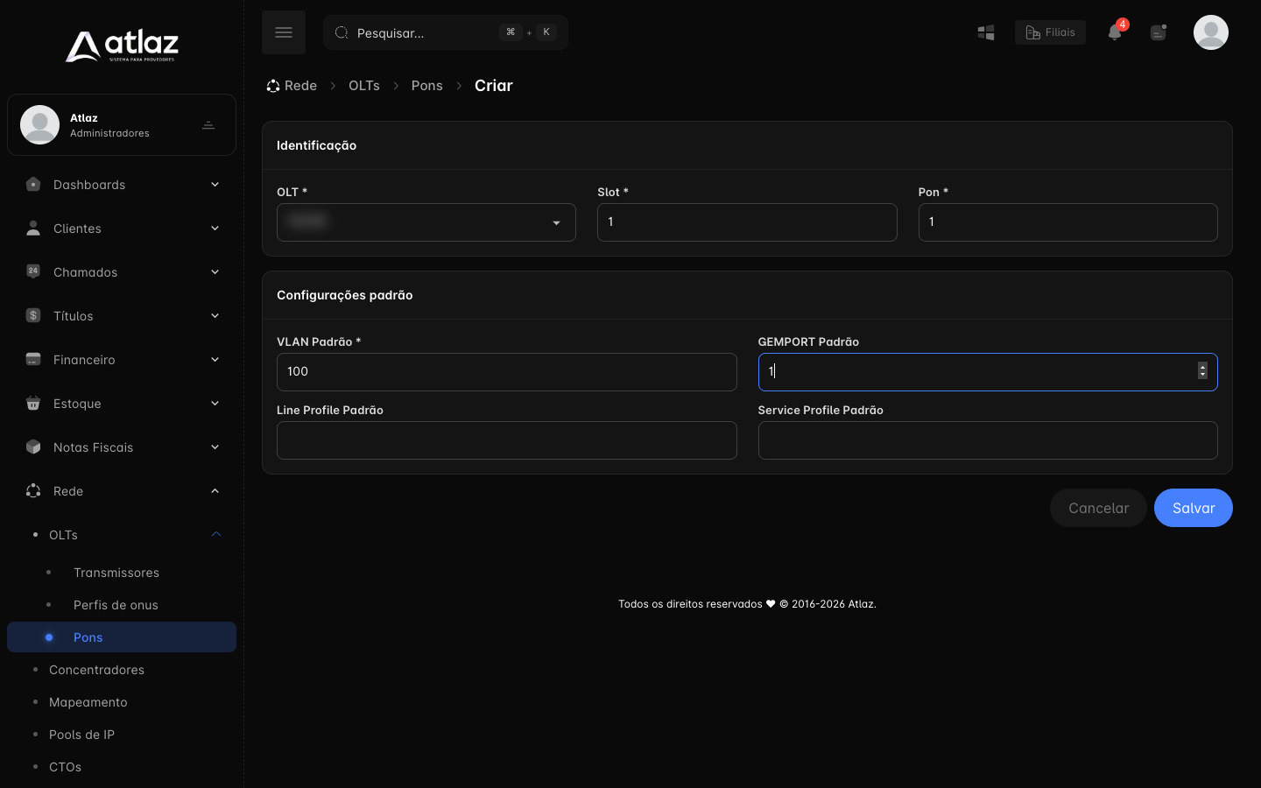Focus the Line Profile Padrão field
The height and width of the screenshot is (788, 1261).
point(507,440)
